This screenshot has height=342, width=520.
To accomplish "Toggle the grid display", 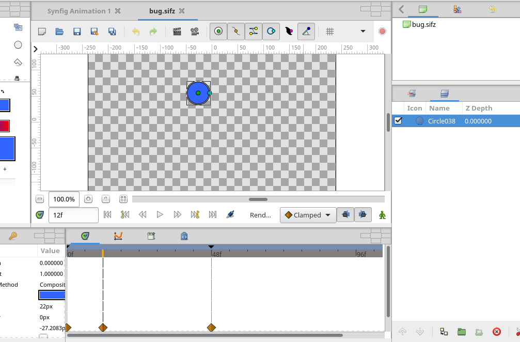I will 329,32.
